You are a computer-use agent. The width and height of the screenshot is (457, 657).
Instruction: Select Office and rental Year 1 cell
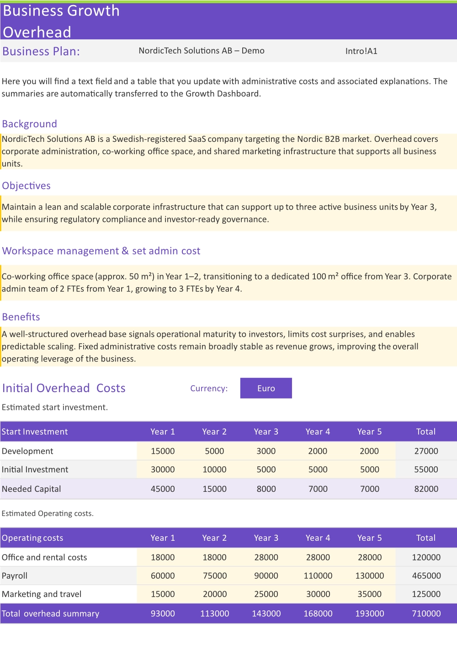(163, 557)
